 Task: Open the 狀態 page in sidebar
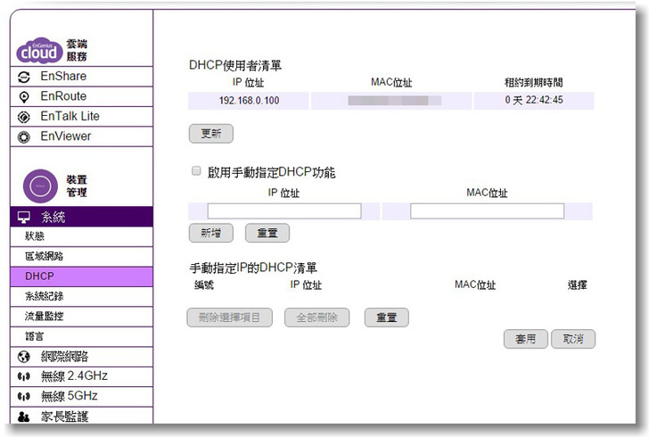pyautogui.click(x=35, y=236)
